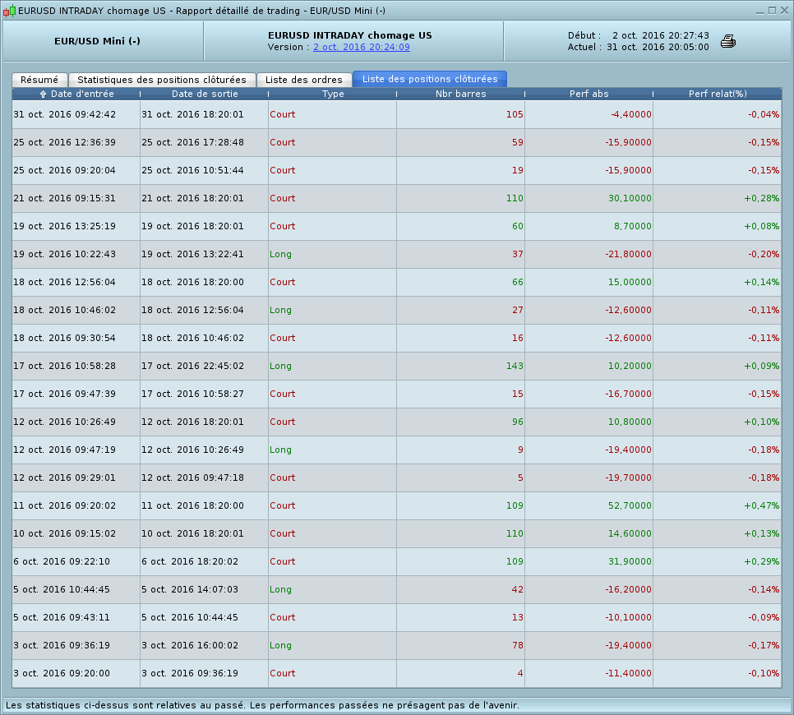Image resolution: width=794 pixels, height=715 pixels.
Task: Select entry 18 oct. 2016 12:56:04
Action: pyautogui.click(x=65, y=282)
